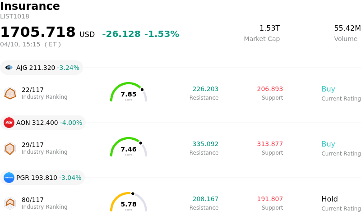The image size is (361, 220).
Task: Click the 1.53T Market Cap figure
Action: [269, 28]
